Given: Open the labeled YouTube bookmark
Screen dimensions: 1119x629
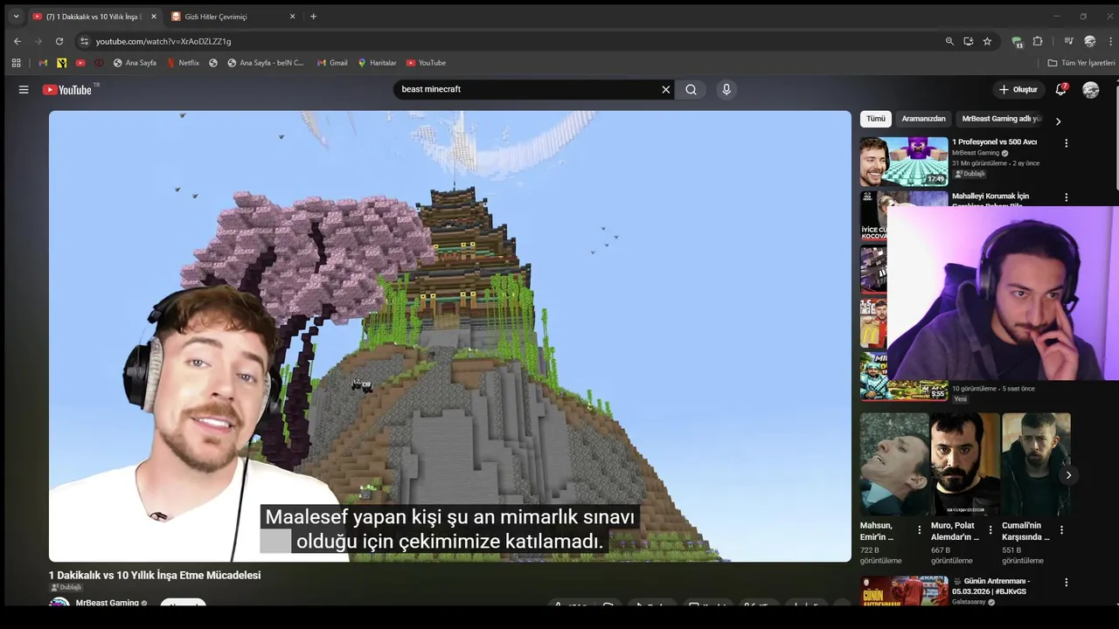Looking at the screenshot, I should coord(426,63).
